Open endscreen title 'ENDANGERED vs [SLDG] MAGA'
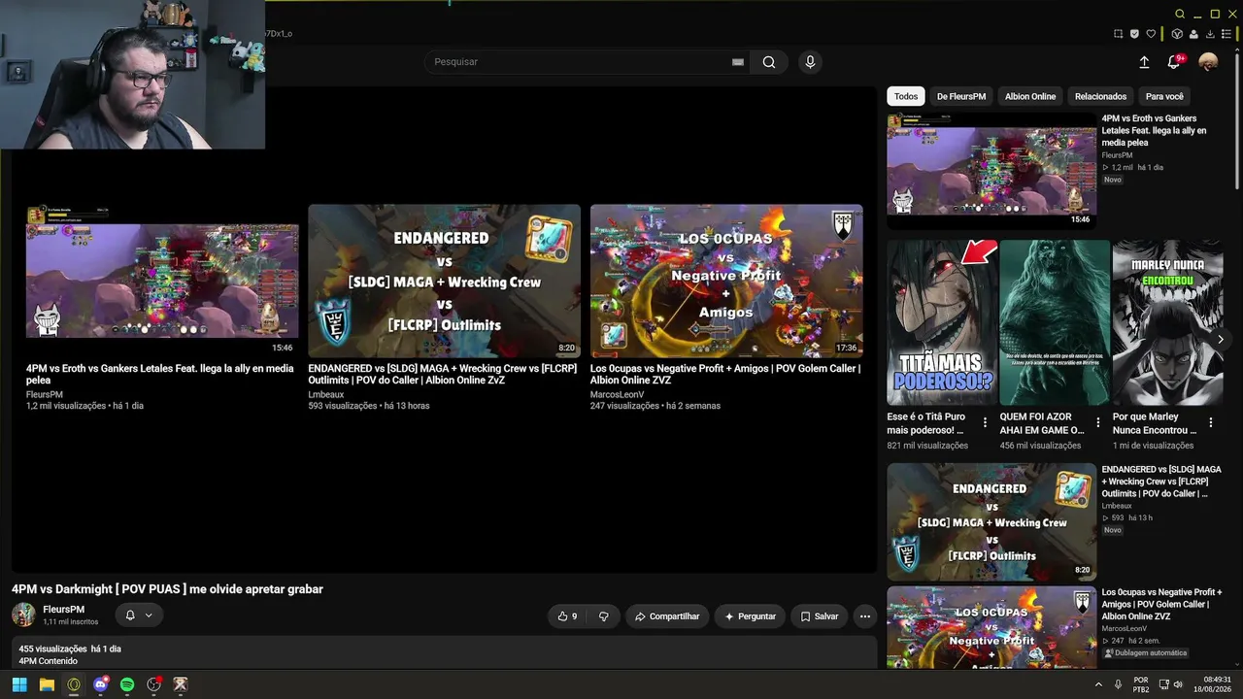 (443, 374)
